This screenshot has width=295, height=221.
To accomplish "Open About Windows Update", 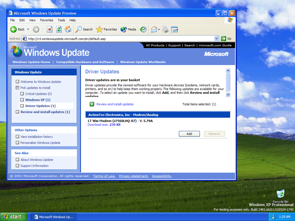I will [37, 160].
